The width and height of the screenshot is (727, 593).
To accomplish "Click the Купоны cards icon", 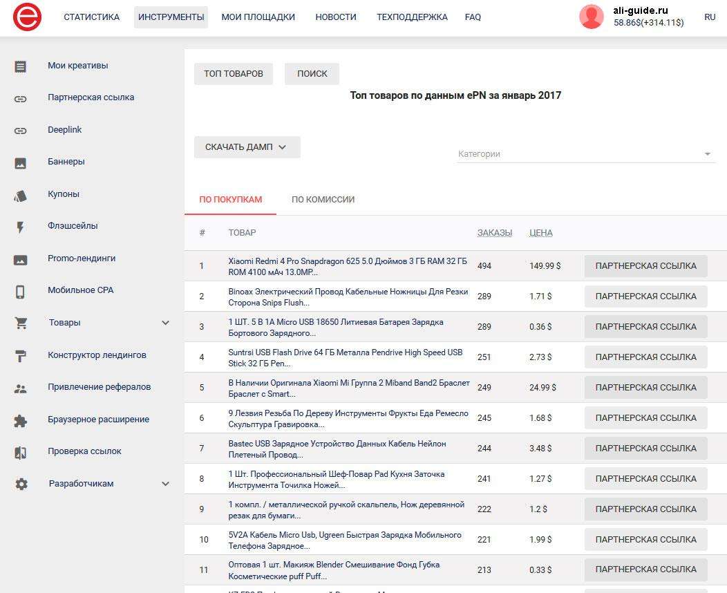I will click(21, 196).
